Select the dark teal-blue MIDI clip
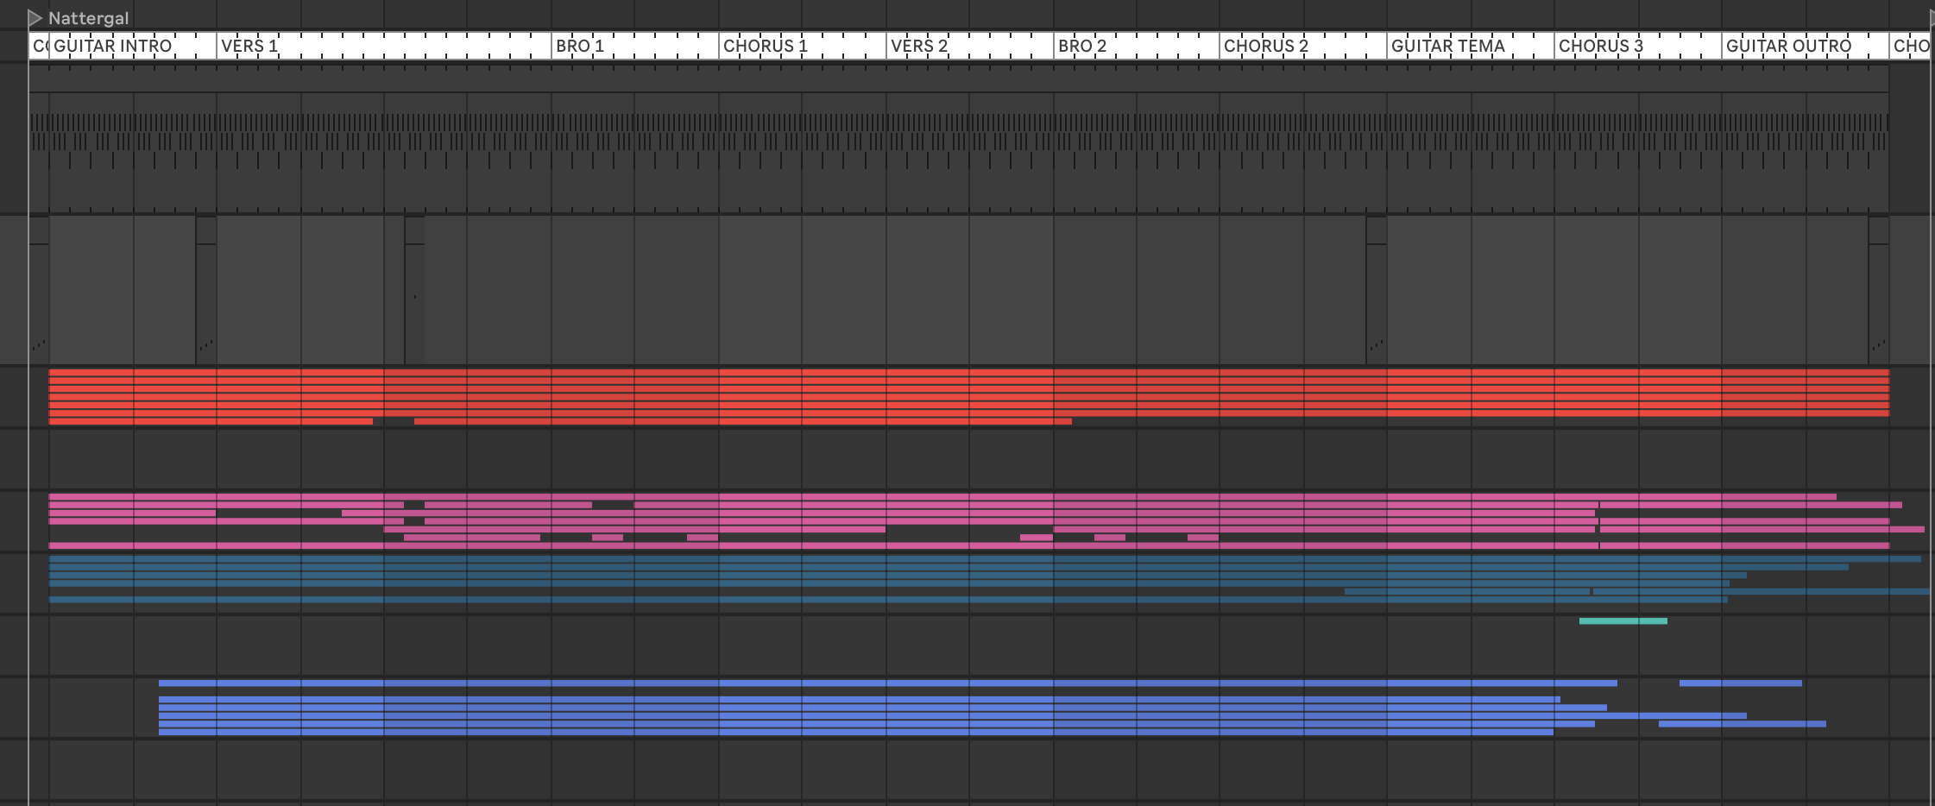This screenshot has width=1935, height=806. (x=989, y=579)
